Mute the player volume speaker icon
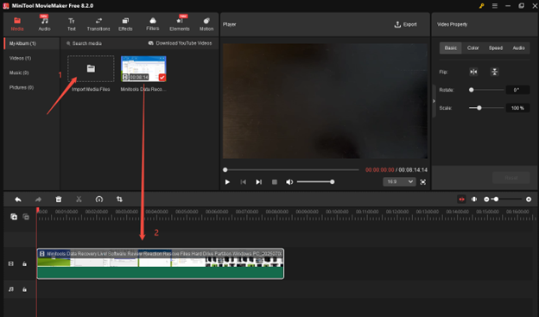Screen dimensions: 539x317 pyautogui.click(x=289, y=182)
